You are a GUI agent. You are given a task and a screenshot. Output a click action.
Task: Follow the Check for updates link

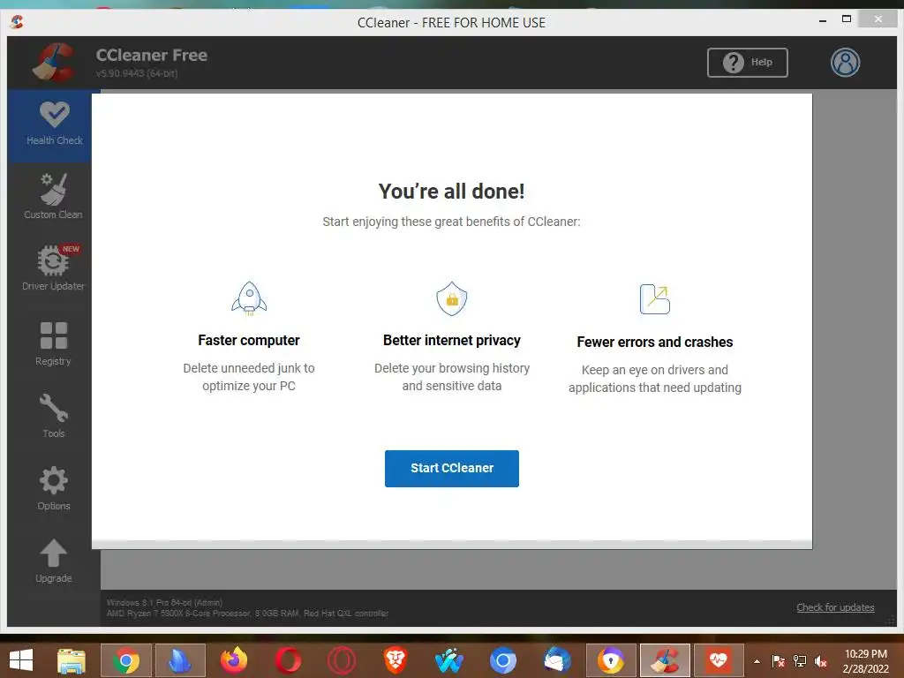(835, 607)
